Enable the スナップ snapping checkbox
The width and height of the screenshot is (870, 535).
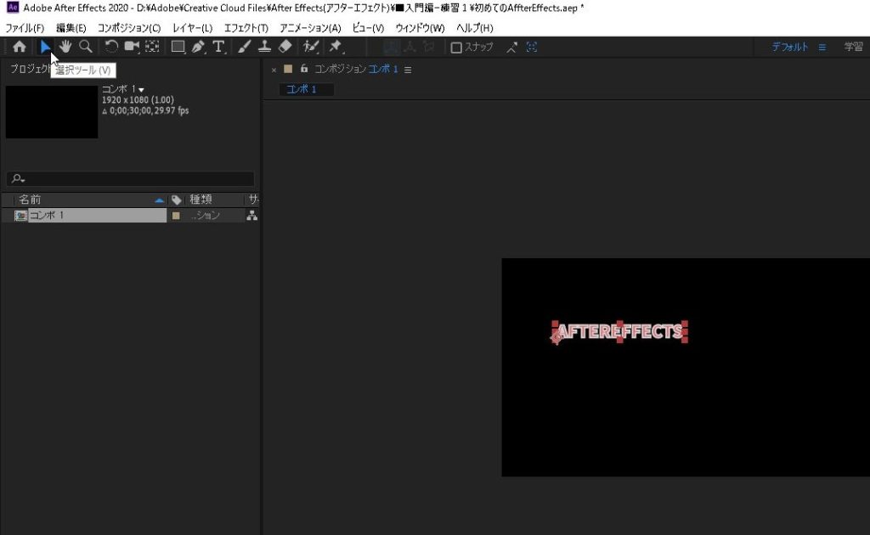tap(456, 48)
